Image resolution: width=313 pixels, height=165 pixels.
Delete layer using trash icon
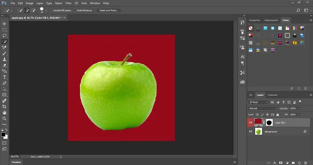click(306, 163)
